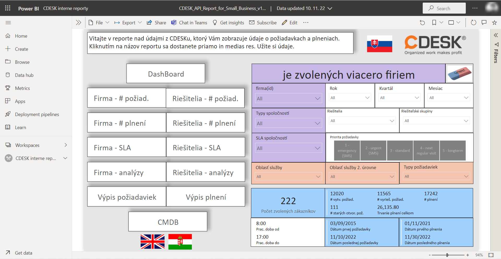Toggle the '5 - longterm' priority filter
The image size is (501, 259).
452,151
